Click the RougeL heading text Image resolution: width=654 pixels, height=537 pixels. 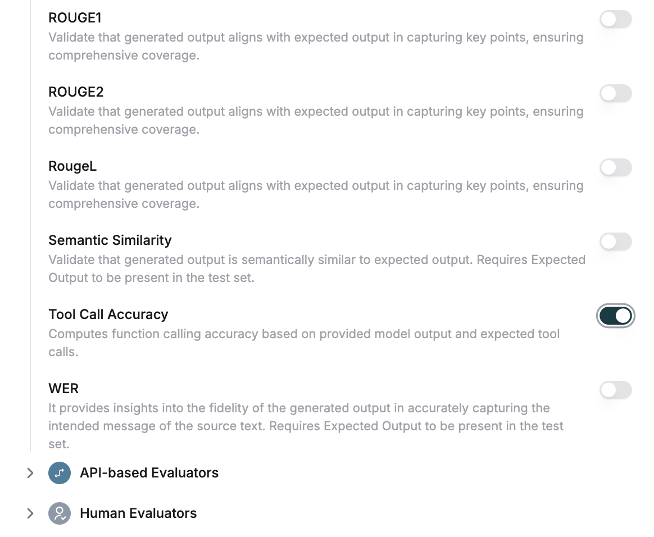click(x=72, y=166)
